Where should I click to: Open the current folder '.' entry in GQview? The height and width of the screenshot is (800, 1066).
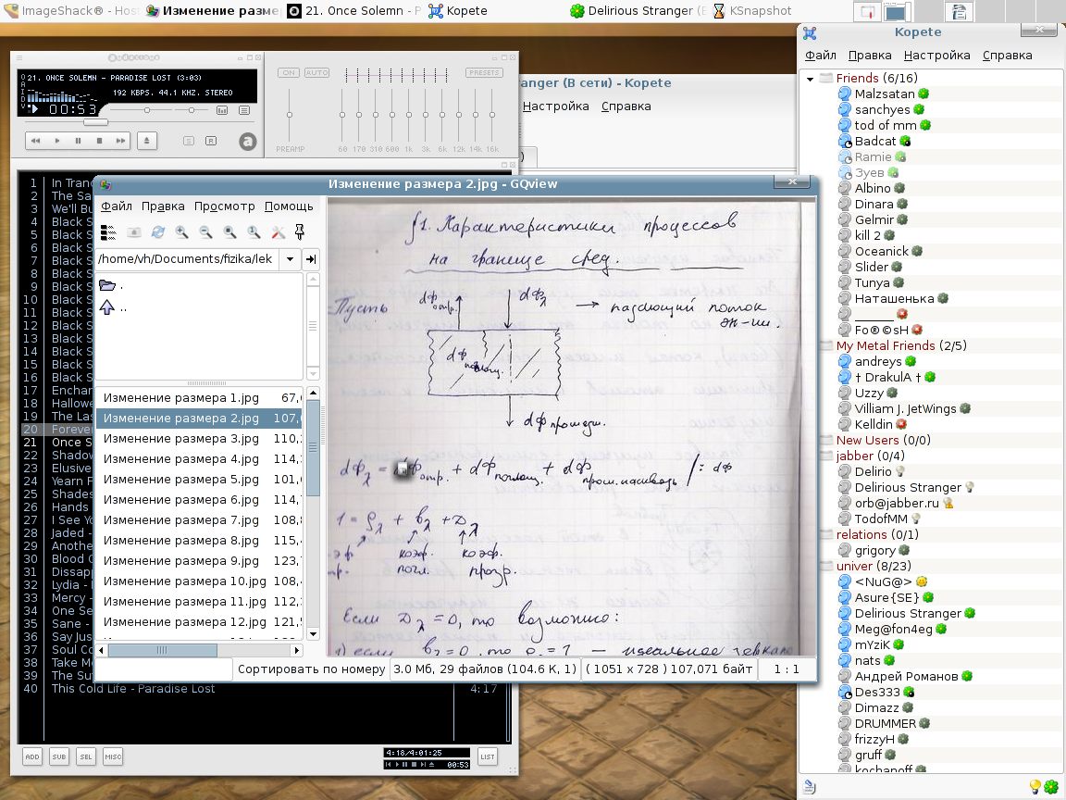(111, 286)
